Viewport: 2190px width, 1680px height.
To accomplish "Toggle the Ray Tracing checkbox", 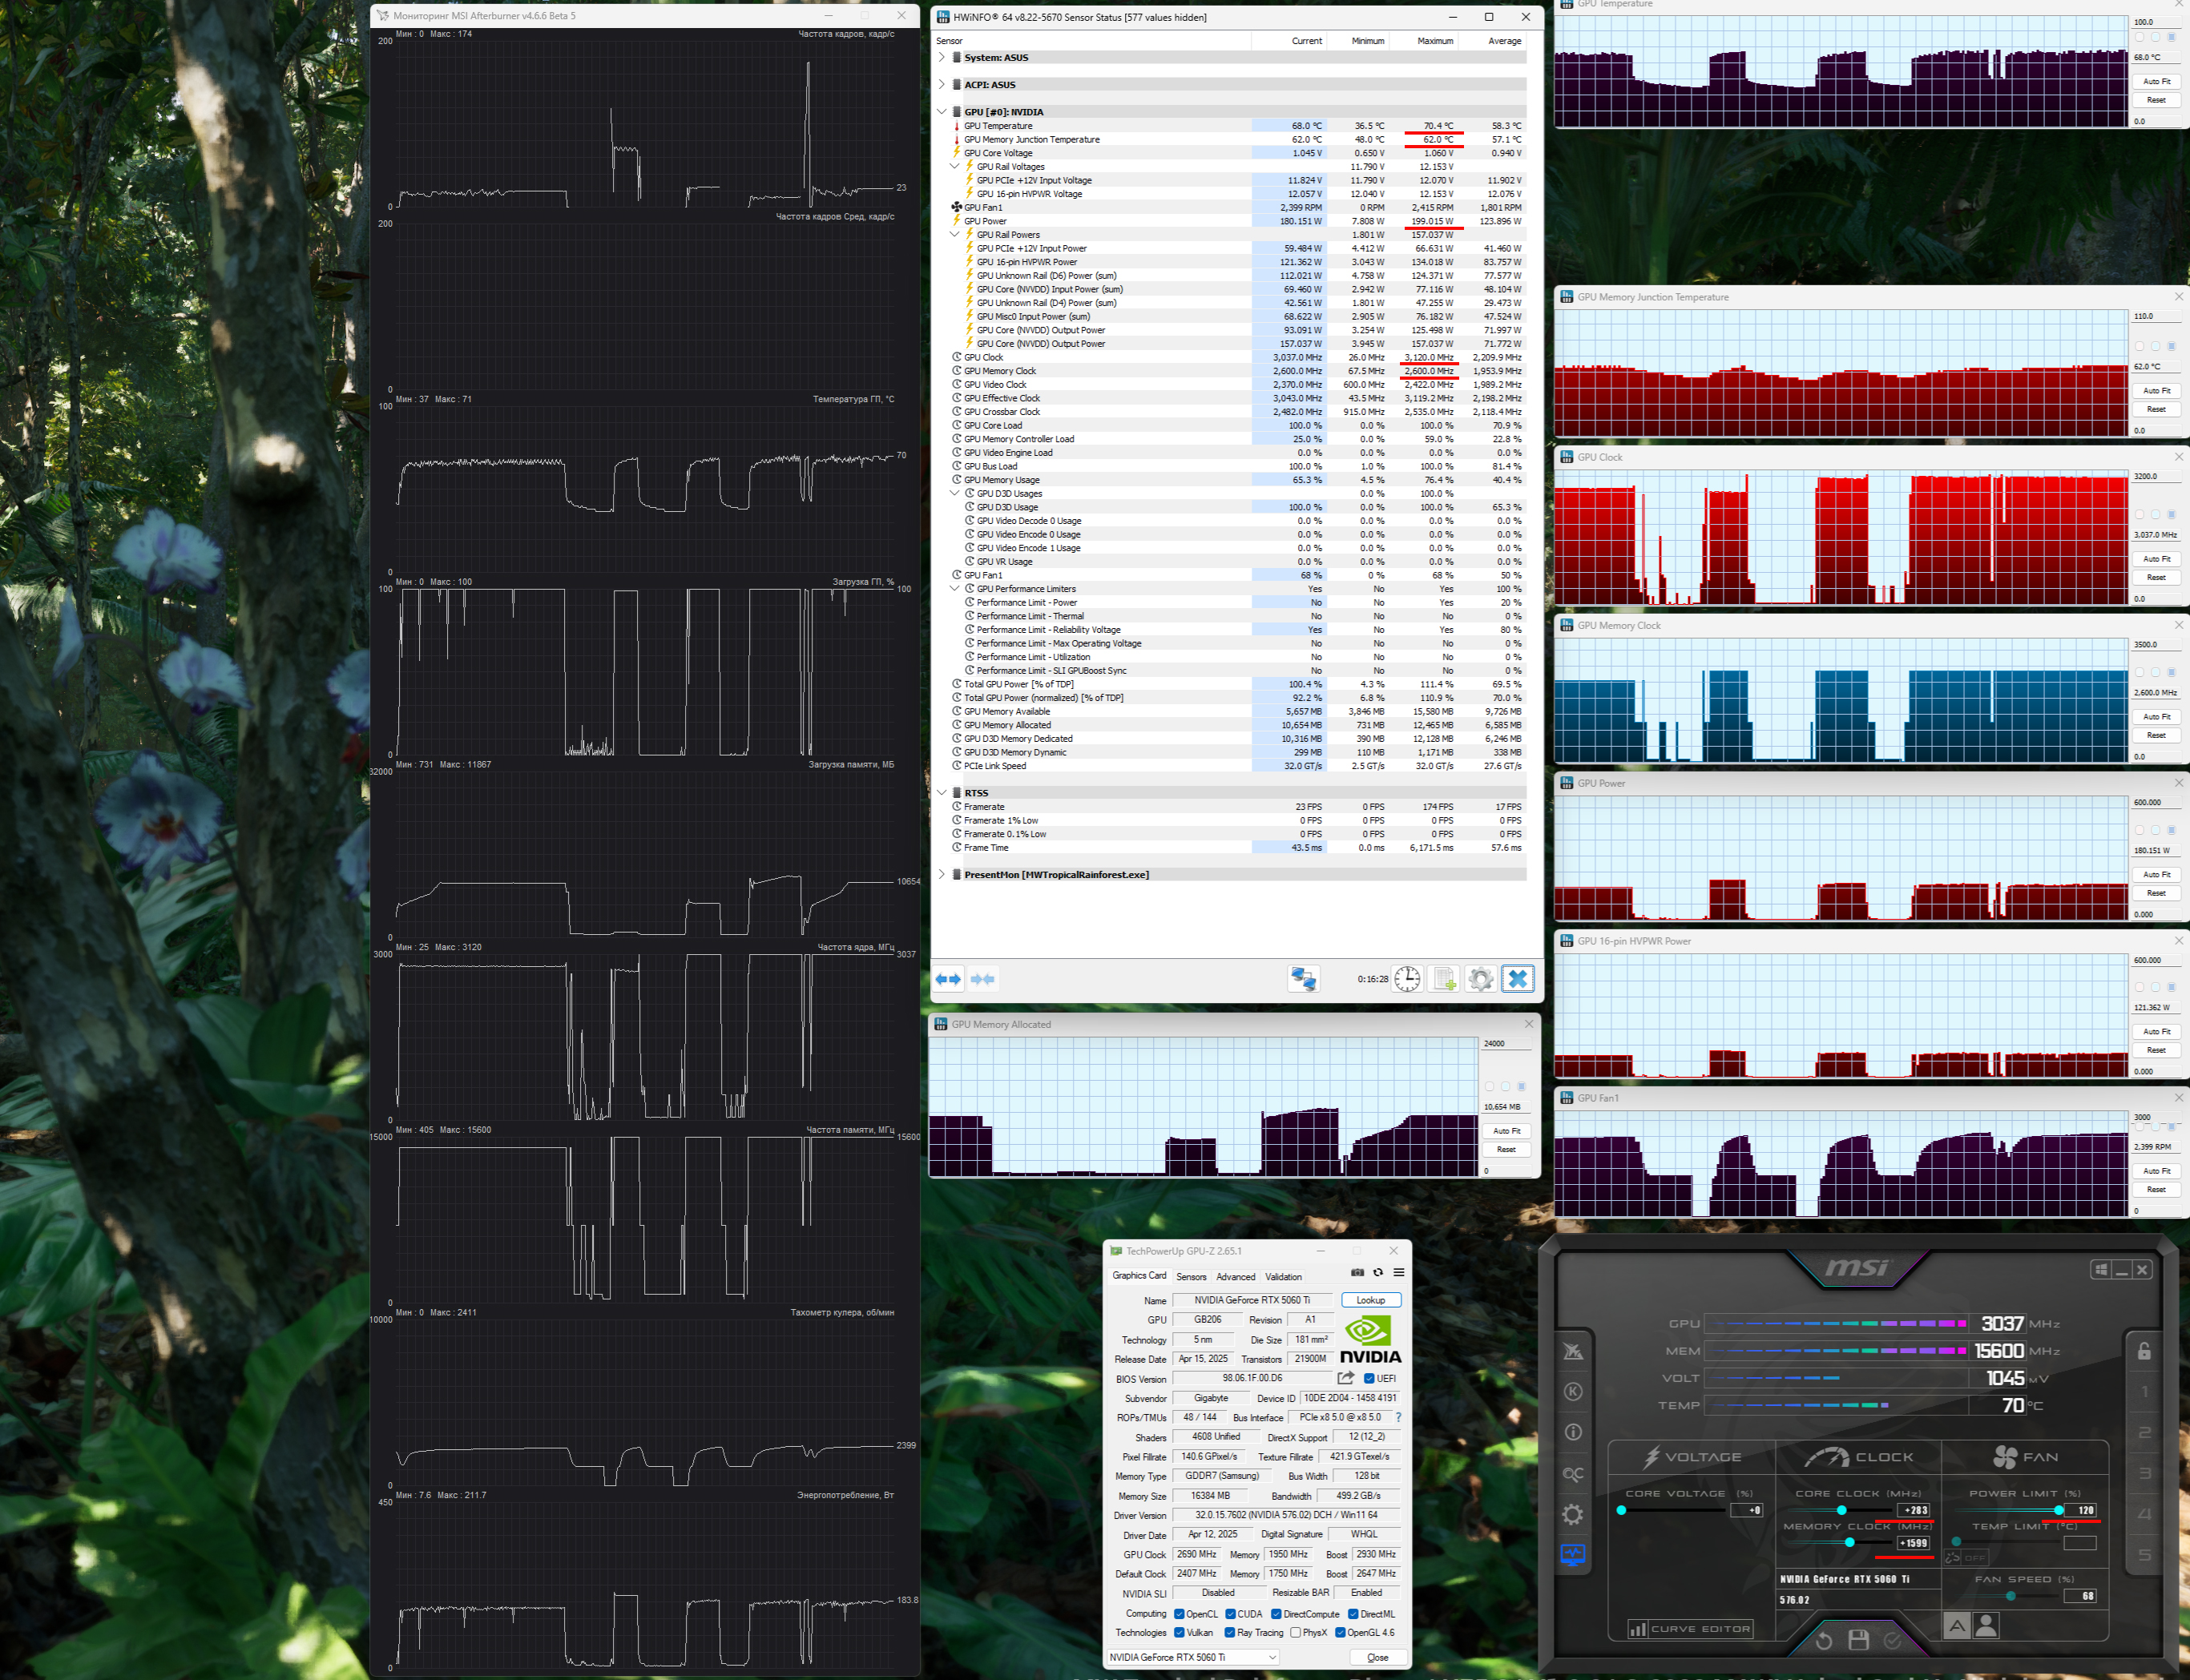I will coord(1230,1632).
